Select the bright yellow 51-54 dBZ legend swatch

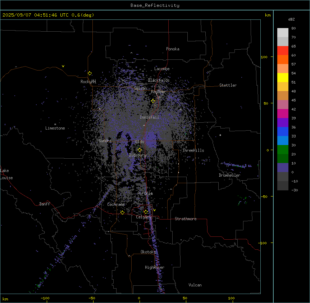click(x=283, y=77)
